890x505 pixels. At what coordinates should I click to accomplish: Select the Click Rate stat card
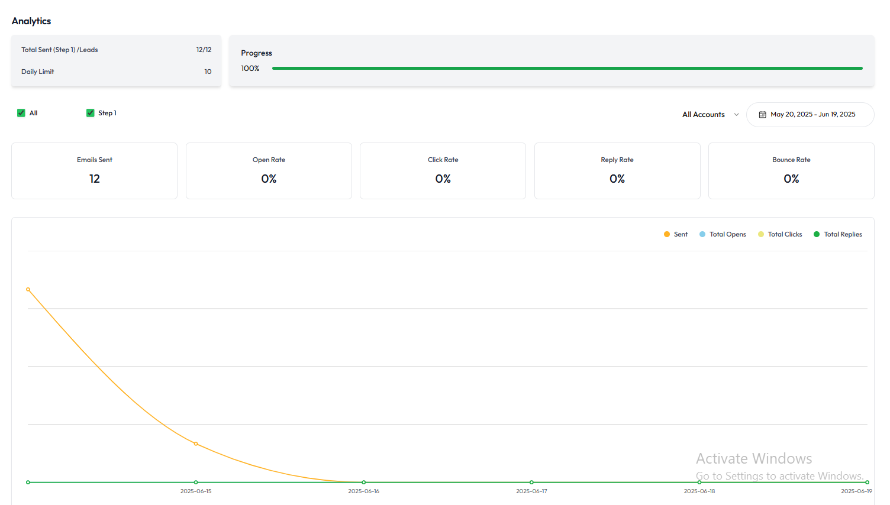point(443,171)
